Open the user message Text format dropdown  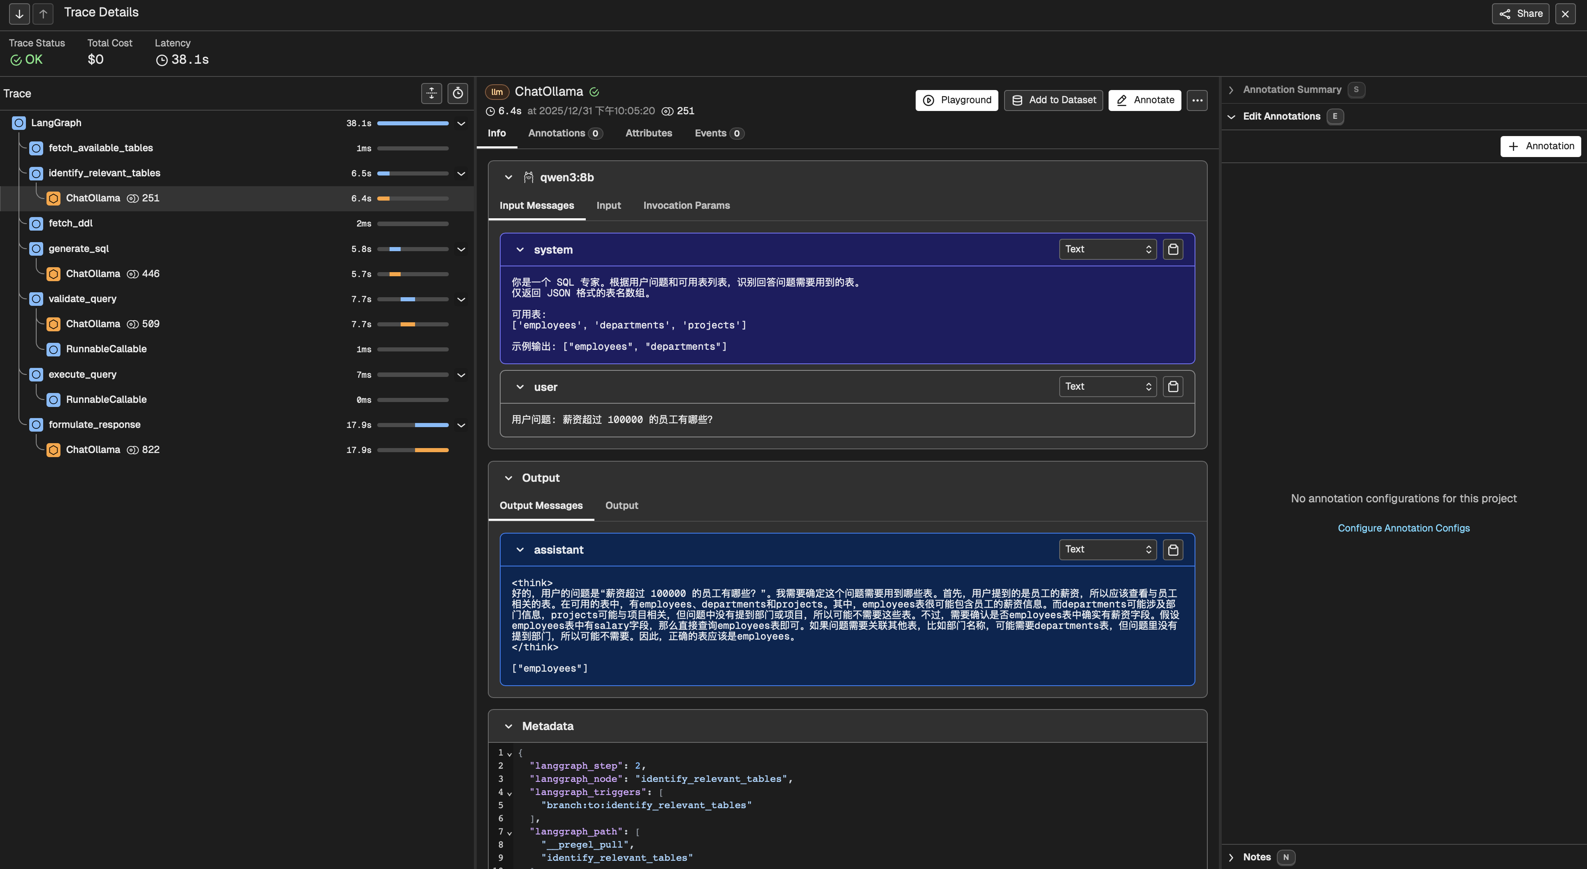(x=1107, y=386)
